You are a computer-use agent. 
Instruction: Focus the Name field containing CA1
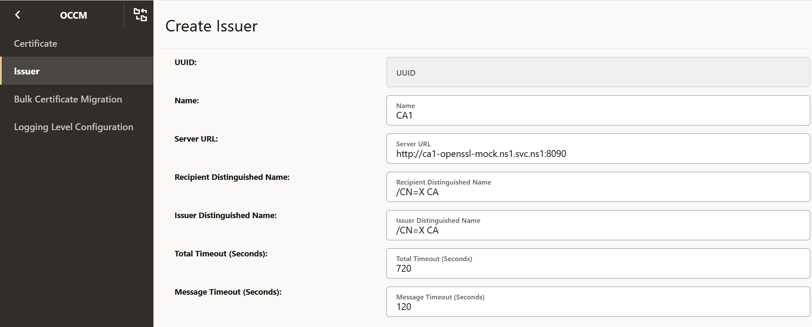(x=598, y=111)
